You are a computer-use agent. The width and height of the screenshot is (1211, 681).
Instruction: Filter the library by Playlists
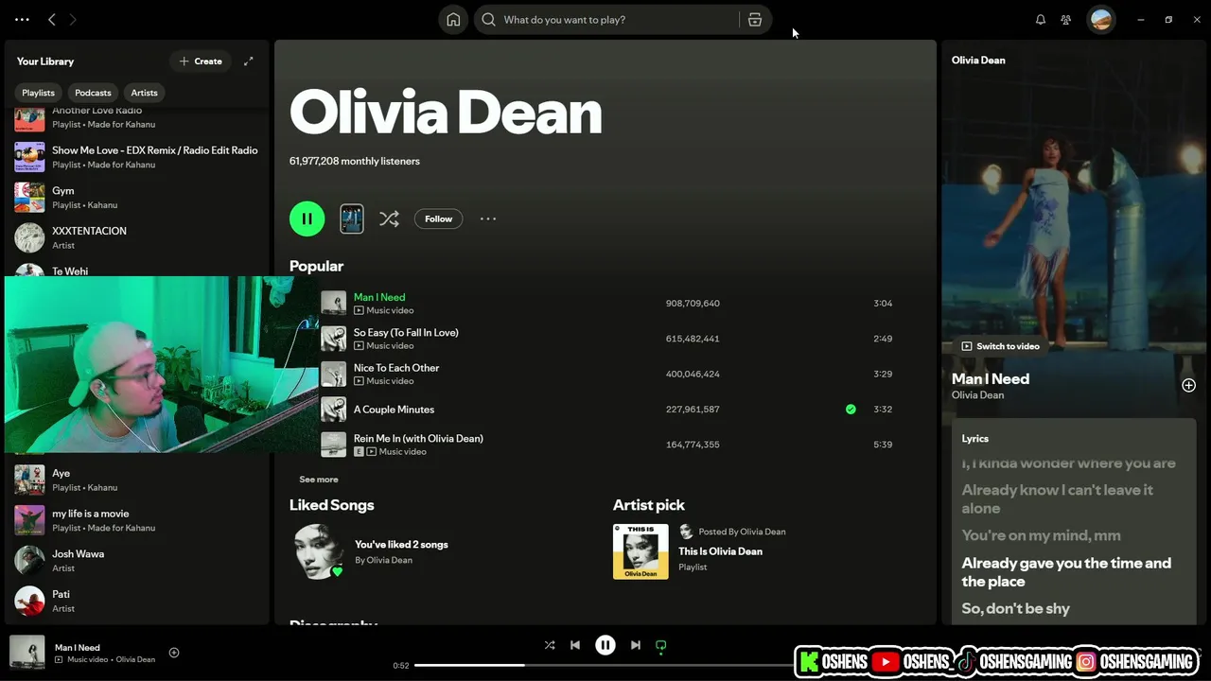tap(39, 93)
